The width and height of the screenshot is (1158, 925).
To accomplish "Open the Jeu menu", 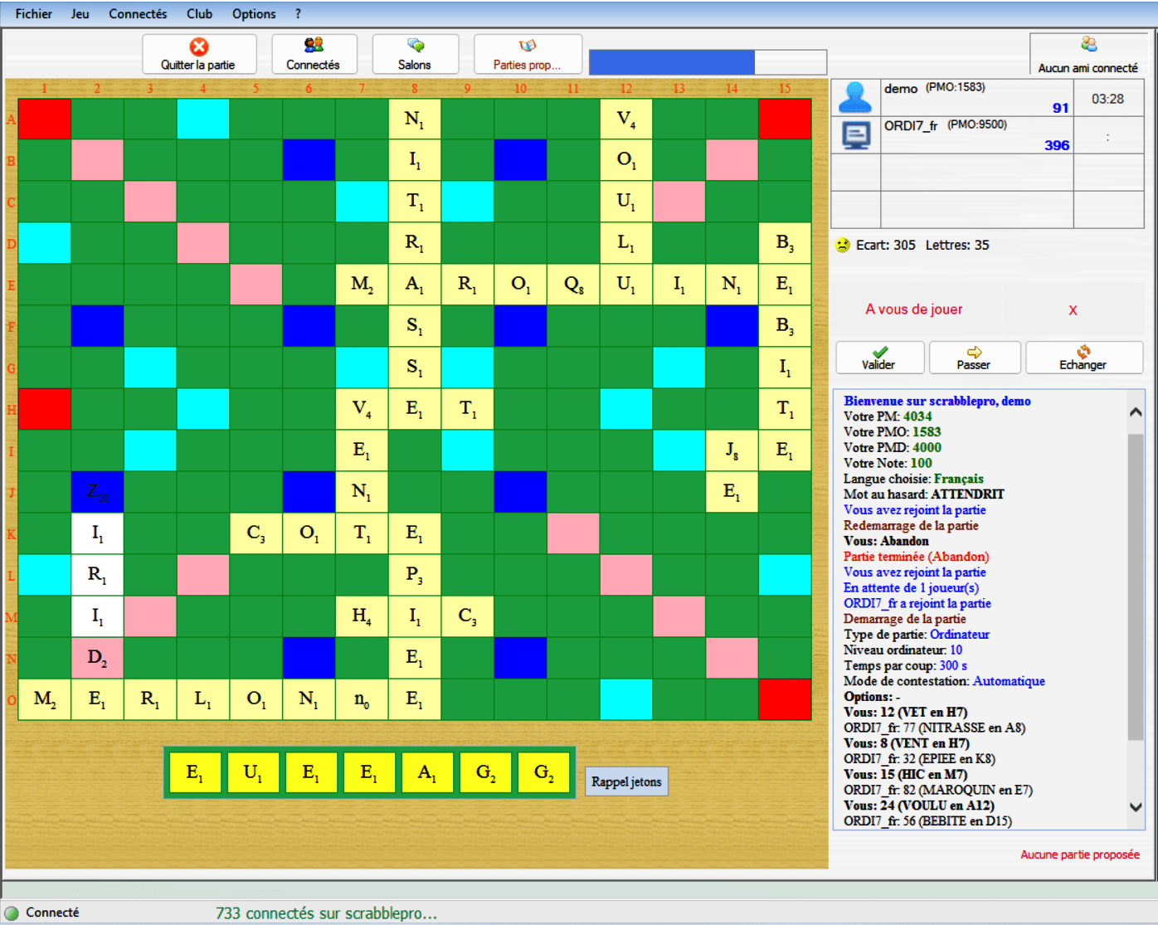I will click(80, 13).
